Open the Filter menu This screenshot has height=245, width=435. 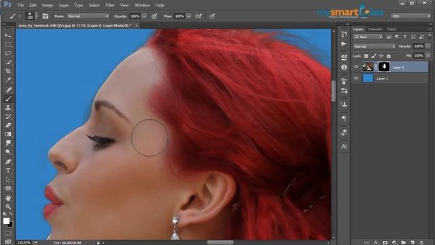110,5
